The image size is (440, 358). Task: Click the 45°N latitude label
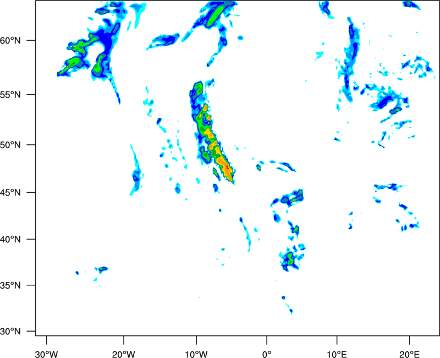tap(10, 192)
